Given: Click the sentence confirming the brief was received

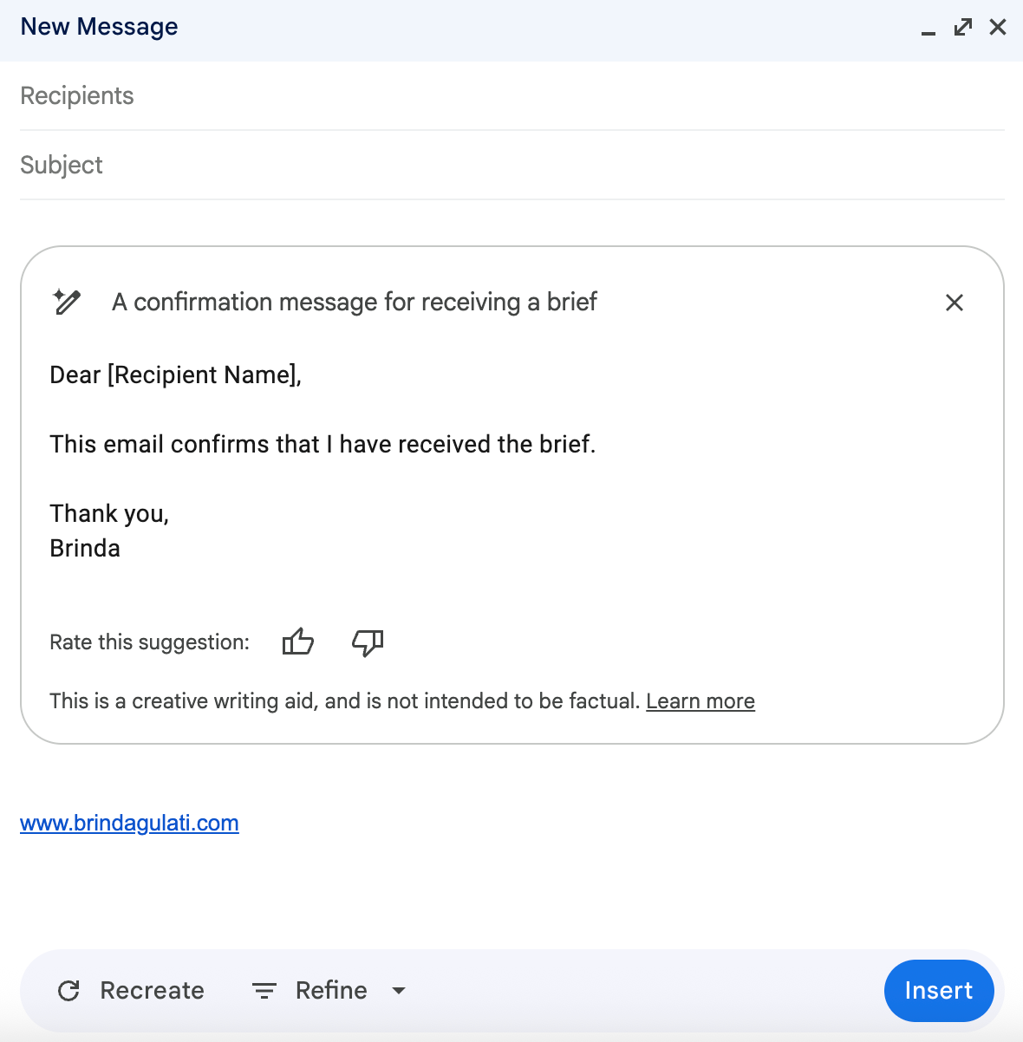Looking at the screenshot, I should coord(323,444).
